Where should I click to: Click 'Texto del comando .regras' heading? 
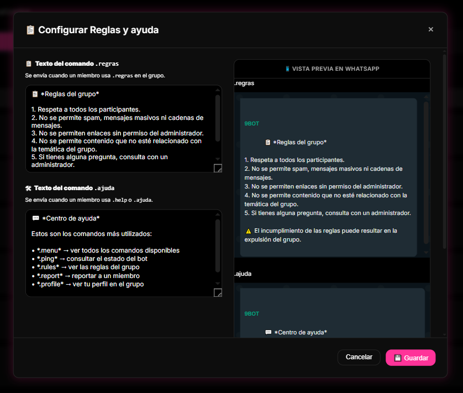tap(77, 64)
